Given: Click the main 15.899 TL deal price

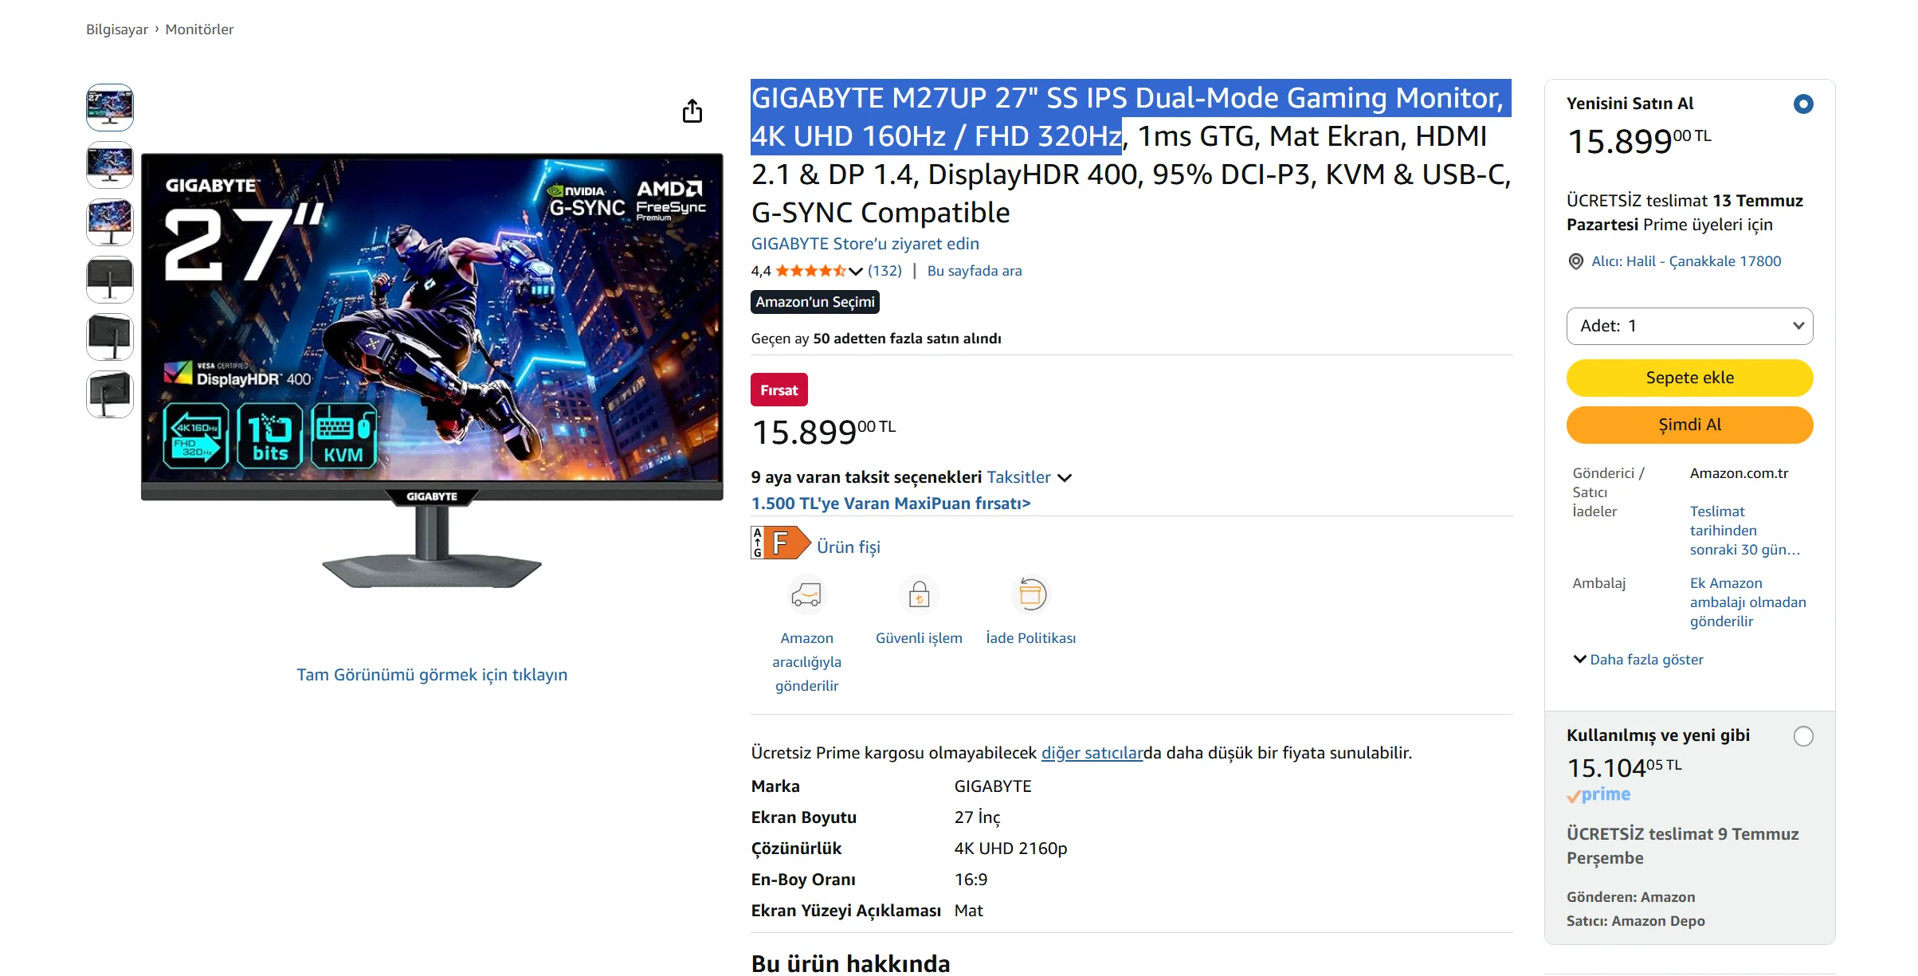Looking at the screenshot, I should click(824, 432).
